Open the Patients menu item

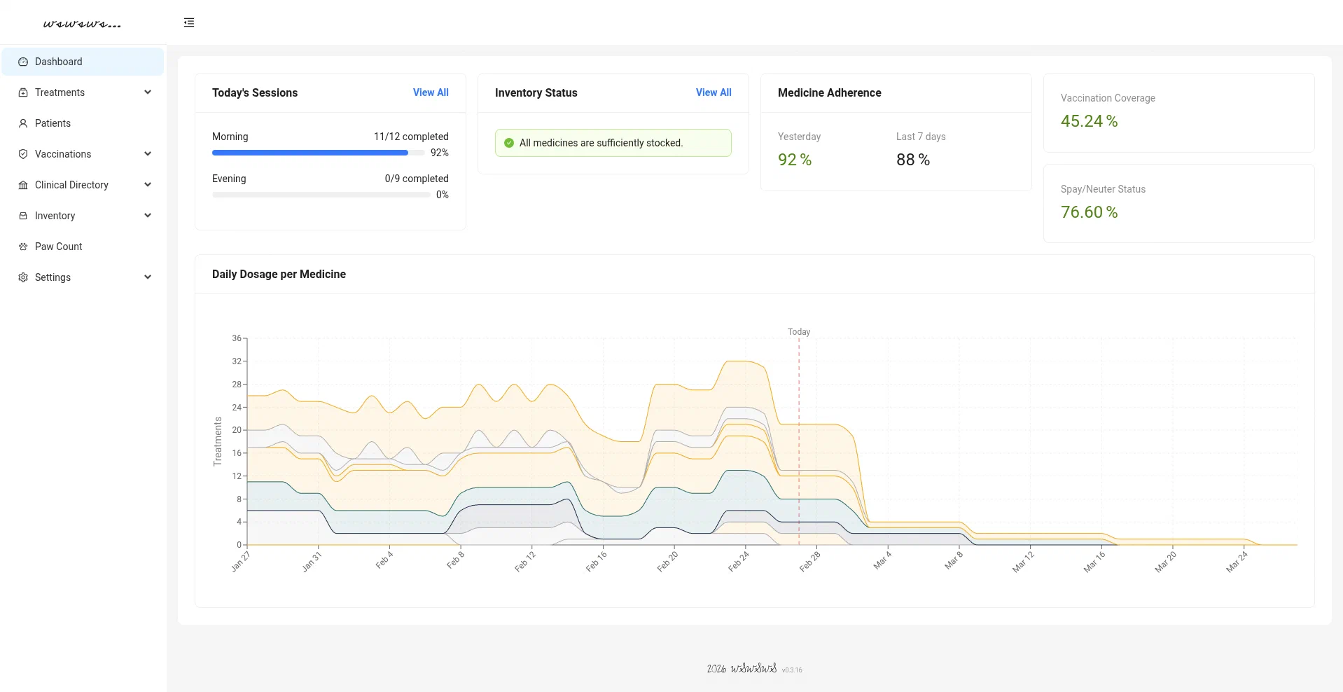53,123
